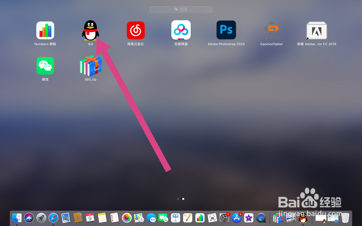Open GaomonTablet app
The image size is (362, 226).
click(x=271, y=30)
